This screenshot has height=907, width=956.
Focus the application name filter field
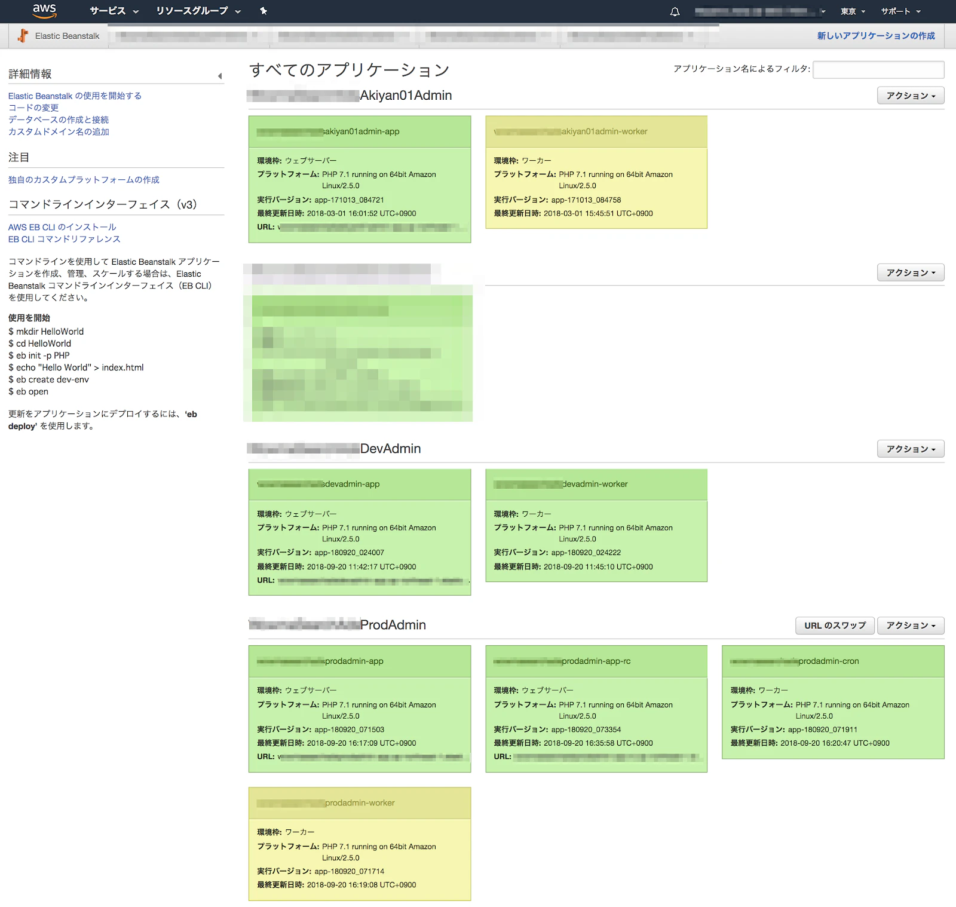(x=878, y=69)
